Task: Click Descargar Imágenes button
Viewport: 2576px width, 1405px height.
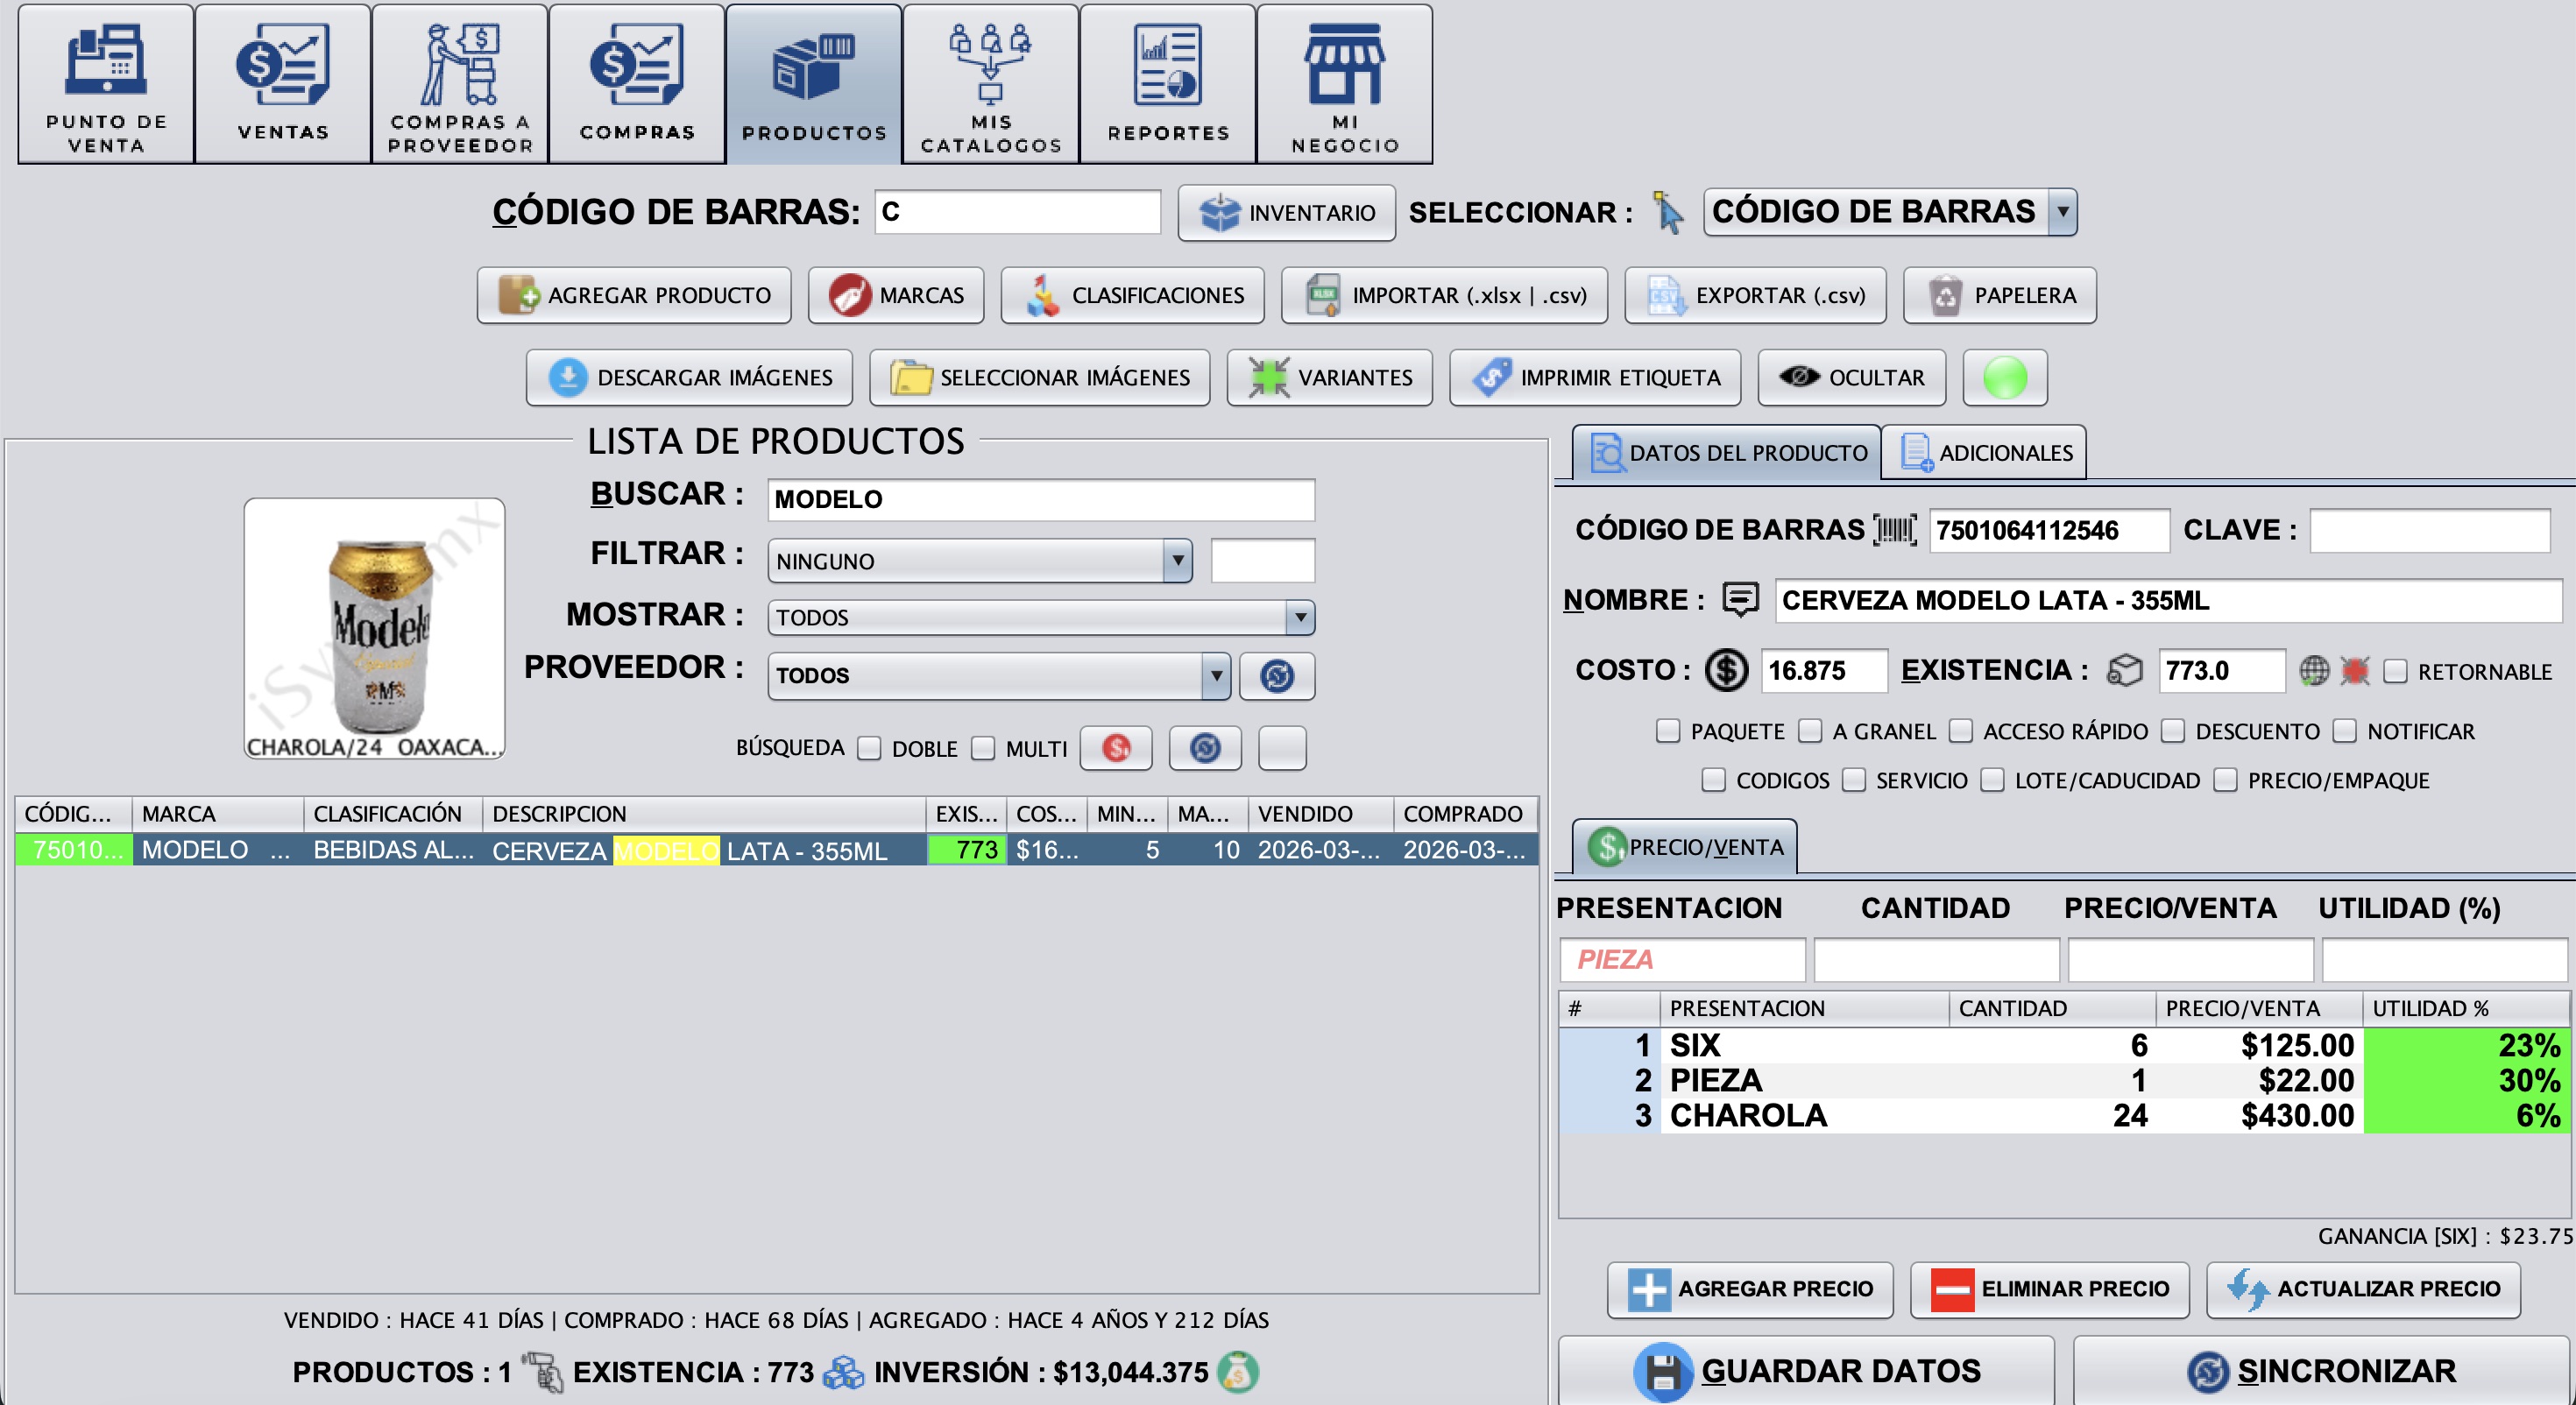Action: point(689,377)
